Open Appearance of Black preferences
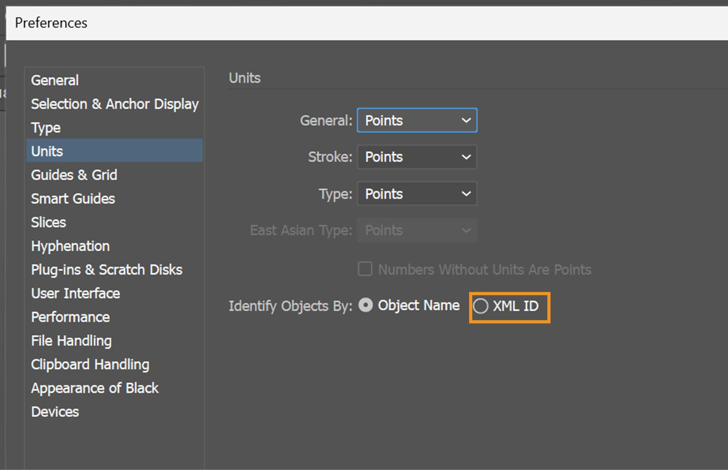 [95, 388]
